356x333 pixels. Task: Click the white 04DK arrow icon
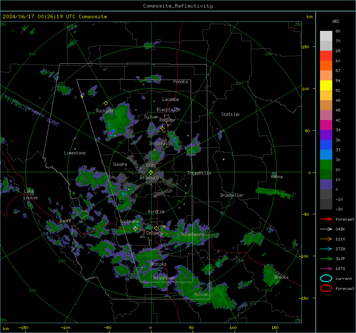tap(326, 229)
